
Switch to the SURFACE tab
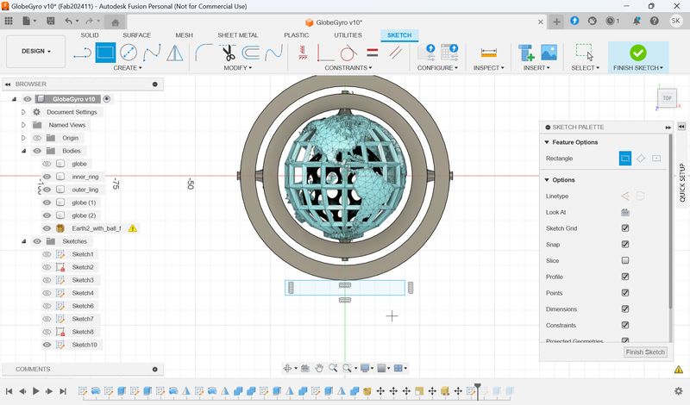pos(136,35)
